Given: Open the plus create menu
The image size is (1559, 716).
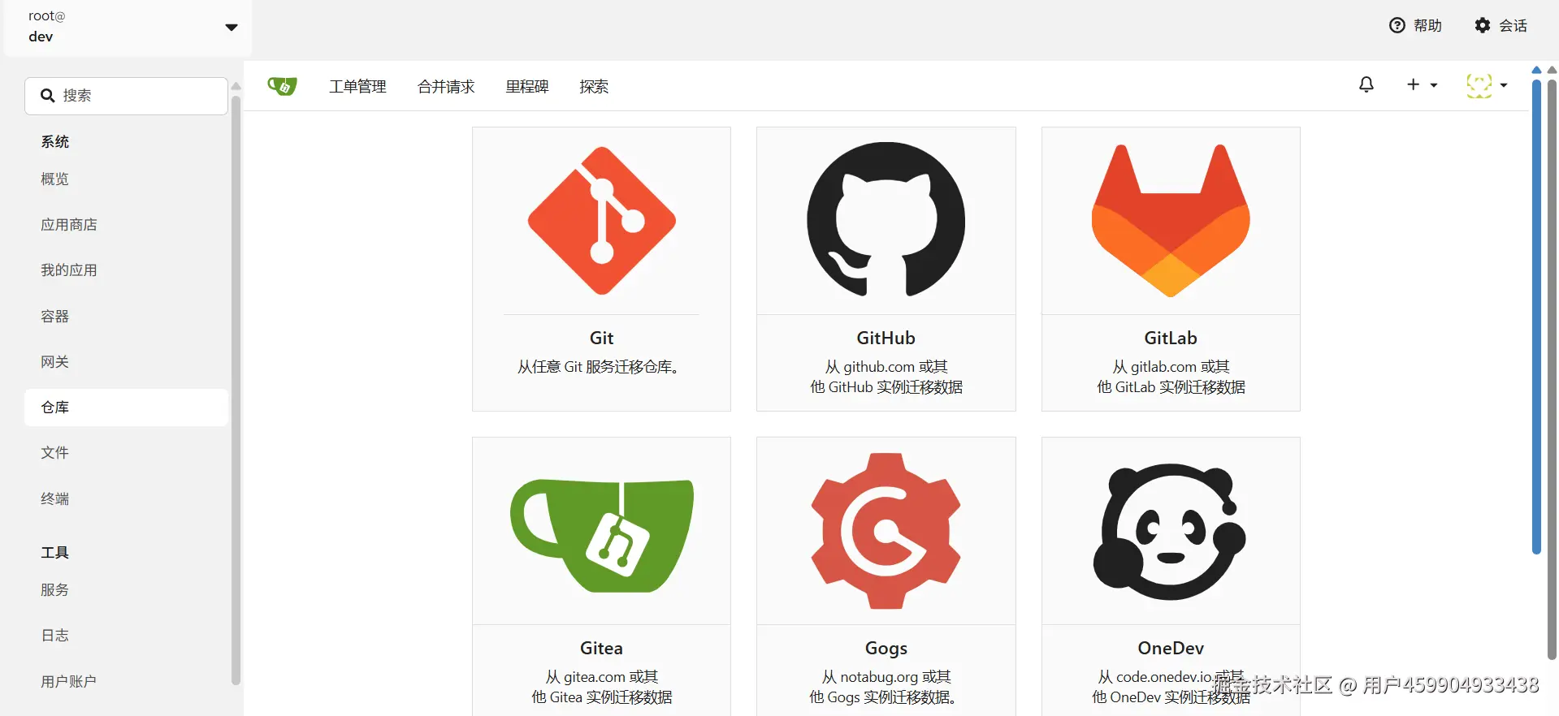Looking at the screenshot, I should [x=1422, y=85].
